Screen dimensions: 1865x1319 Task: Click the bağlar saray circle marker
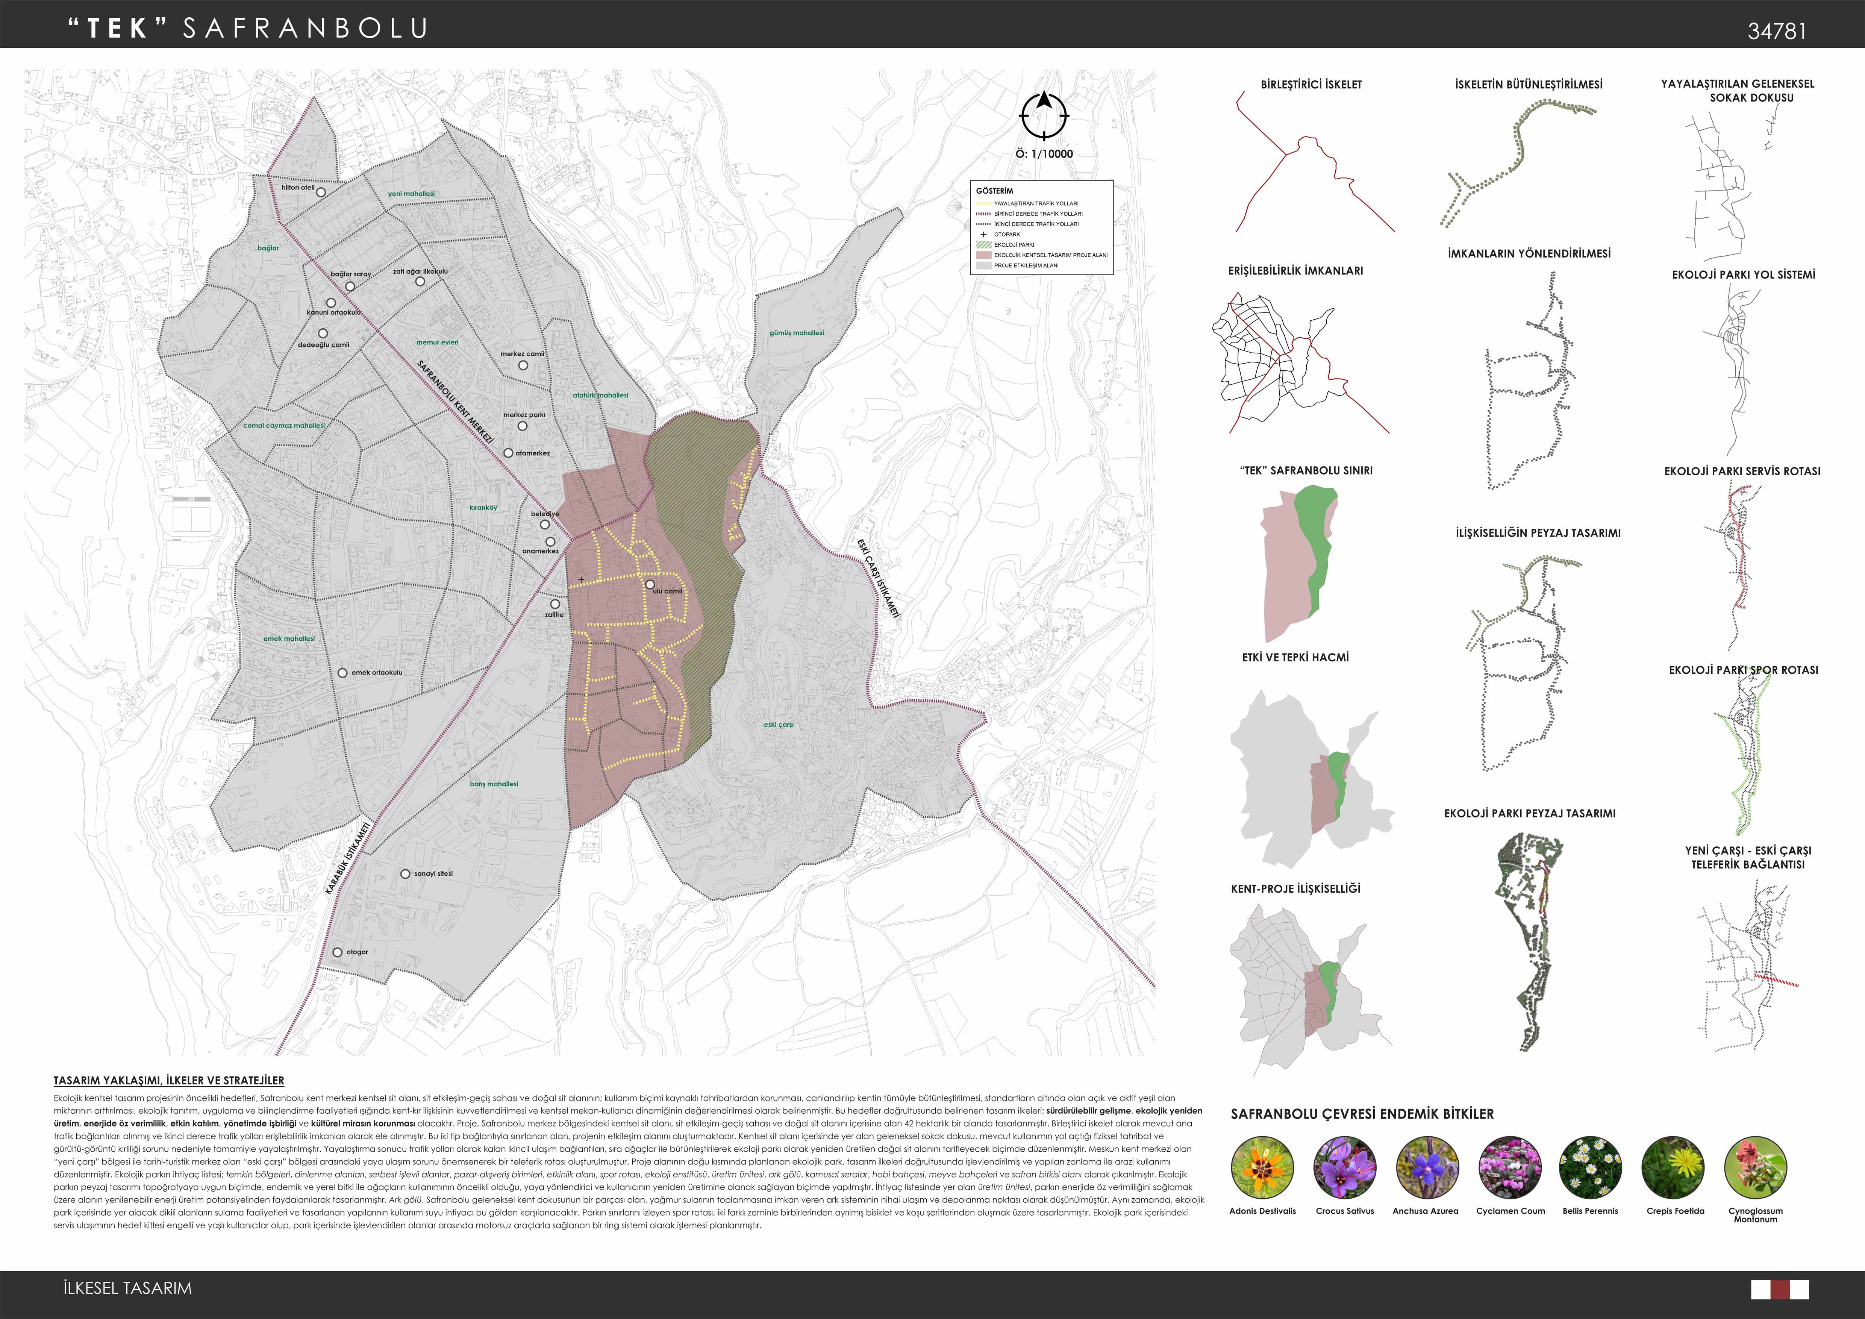click(x=350, y=287)
